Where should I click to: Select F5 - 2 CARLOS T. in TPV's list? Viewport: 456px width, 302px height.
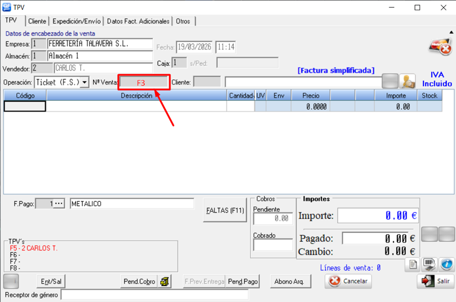tap(34, 248)
